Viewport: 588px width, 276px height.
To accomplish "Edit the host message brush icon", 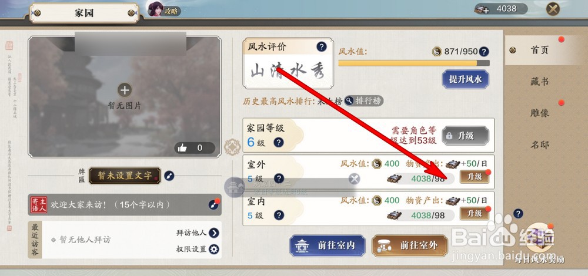I will [x=214, y=204].
